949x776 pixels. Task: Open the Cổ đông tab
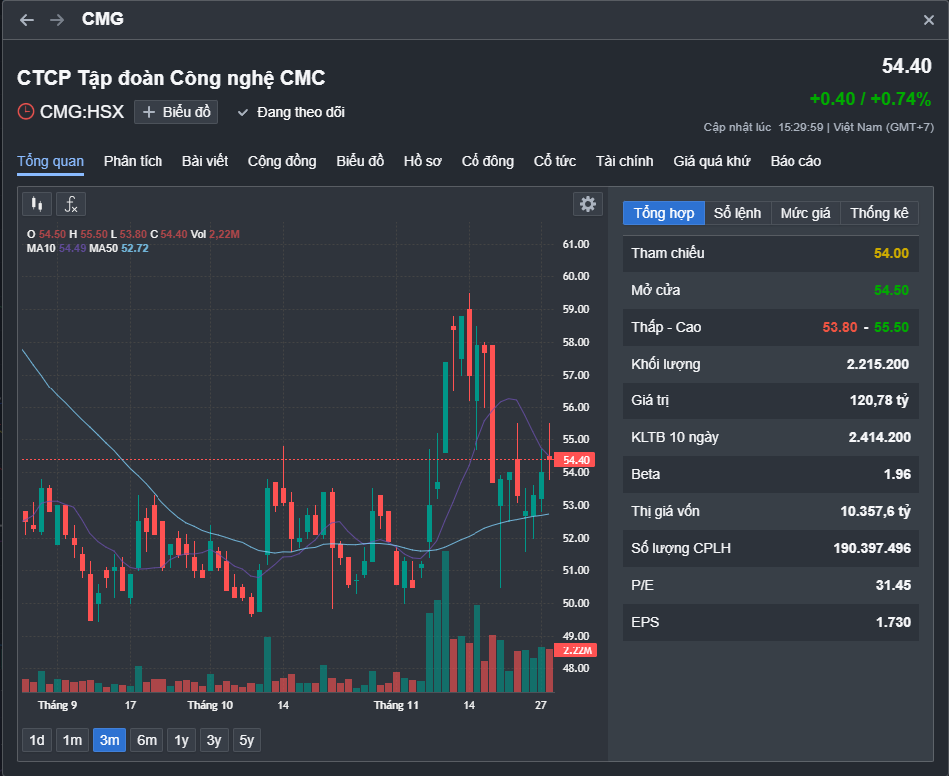pos(487,161)
